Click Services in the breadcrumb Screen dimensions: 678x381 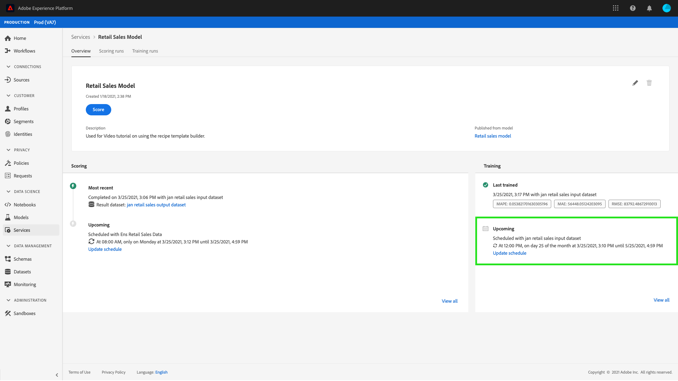tap(81, 37)
